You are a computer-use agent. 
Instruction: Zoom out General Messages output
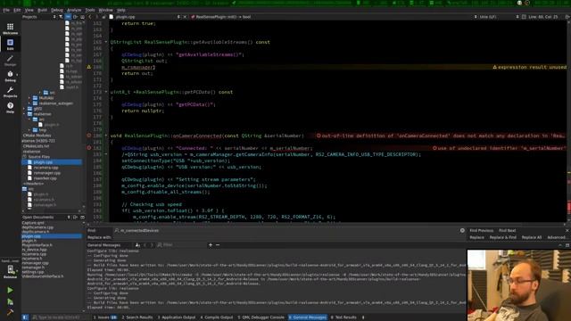pos(218,245)
